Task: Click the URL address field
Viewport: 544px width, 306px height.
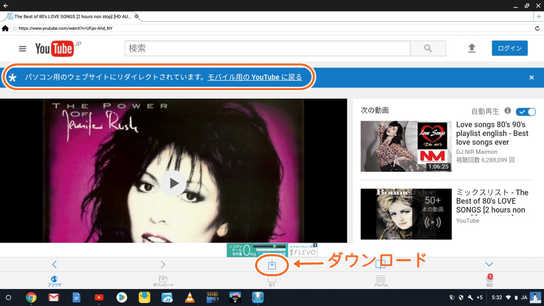Action: [x=272, y=28]
